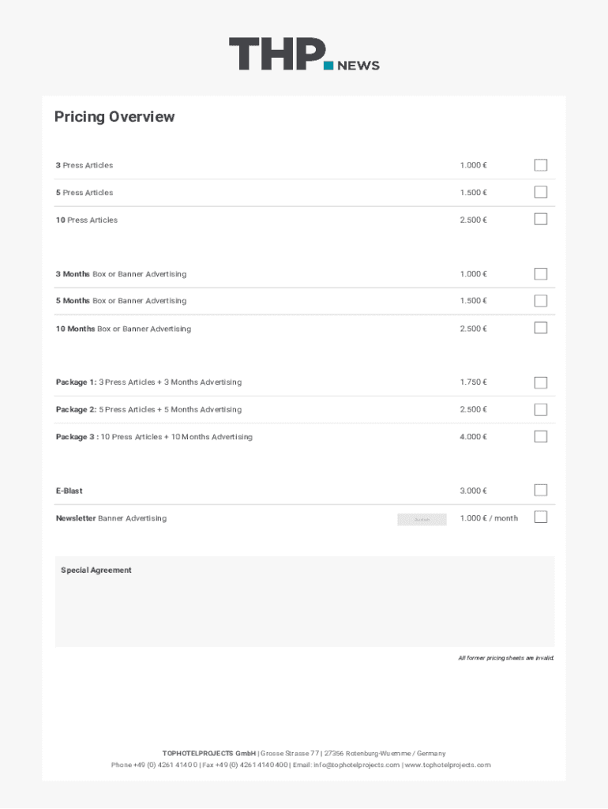Click the THP News logo
Screen dimensions: 608x809
click(x=304, y=55)
